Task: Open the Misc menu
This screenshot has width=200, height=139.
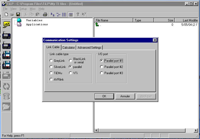Action: pyautogui.click(x=33, y=9)
